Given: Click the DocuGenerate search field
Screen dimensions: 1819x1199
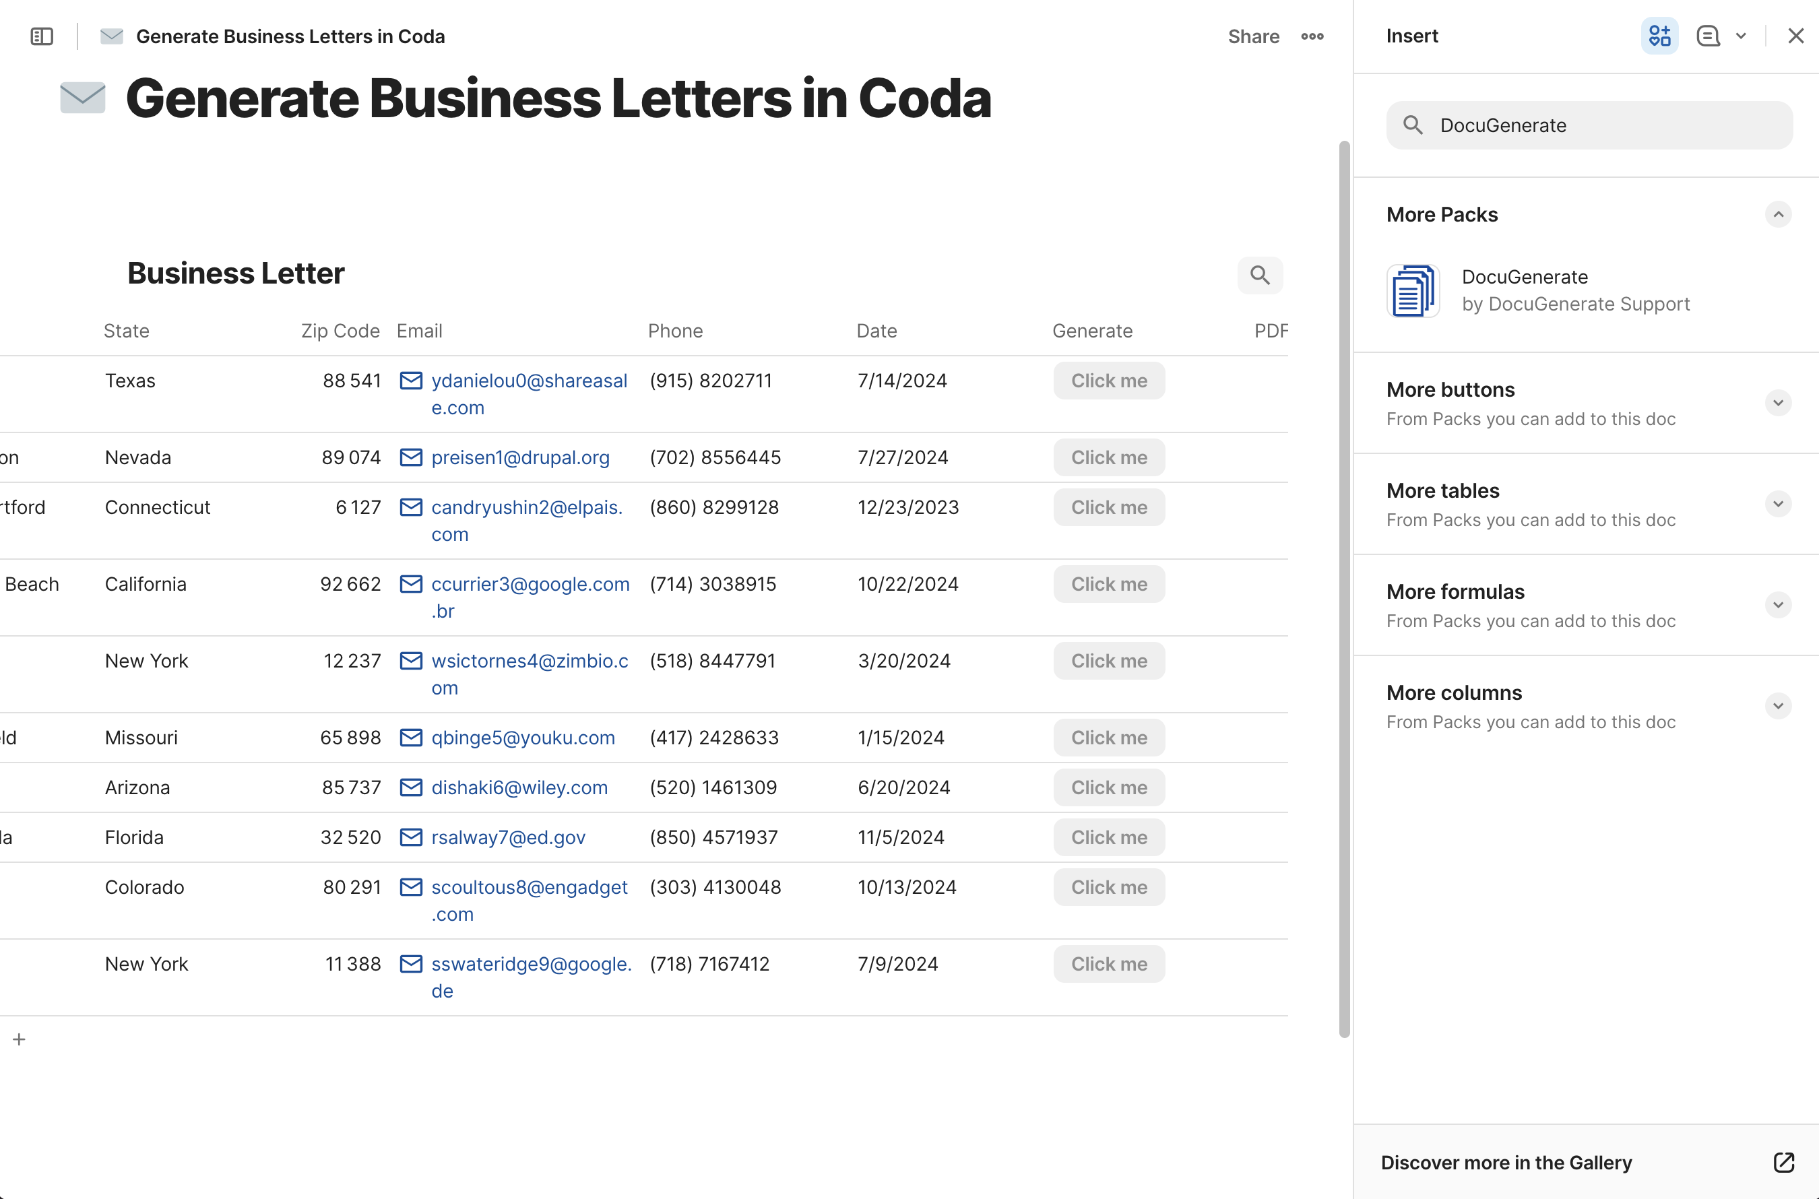Looking at the screenshot, I should [1591, 125].
